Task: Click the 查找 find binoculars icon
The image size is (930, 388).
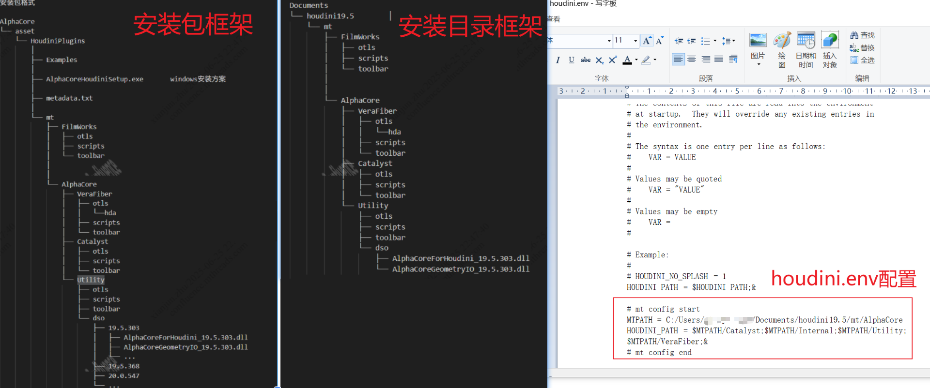Action: coord(854,35)
